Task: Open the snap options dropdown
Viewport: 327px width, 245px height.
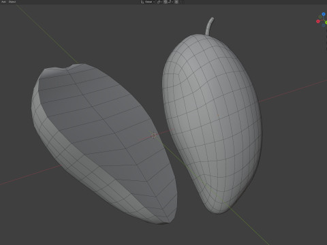Action: pyautogui.click(x=170, y=2)
